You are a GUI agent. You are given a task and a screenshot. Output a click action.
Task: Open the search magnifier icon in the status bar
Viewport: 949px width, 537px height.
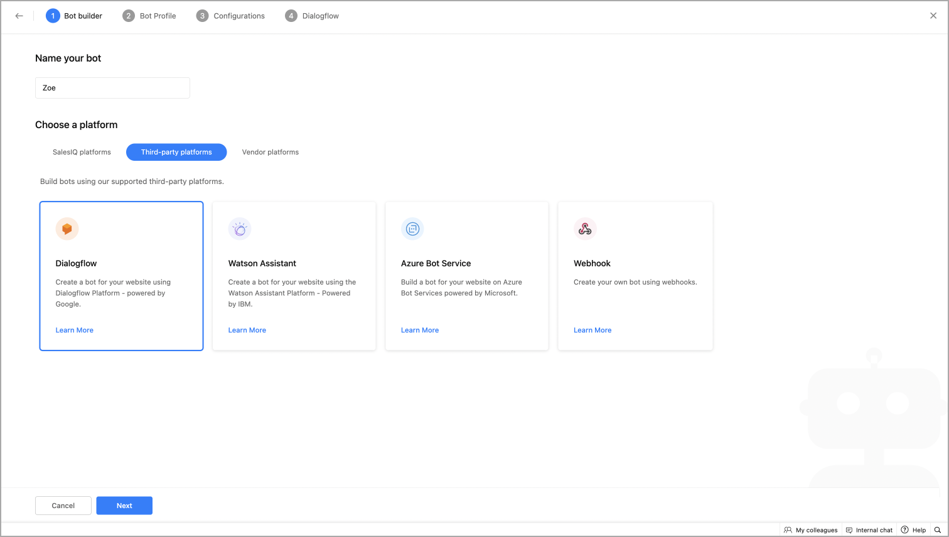pos(938,530)
